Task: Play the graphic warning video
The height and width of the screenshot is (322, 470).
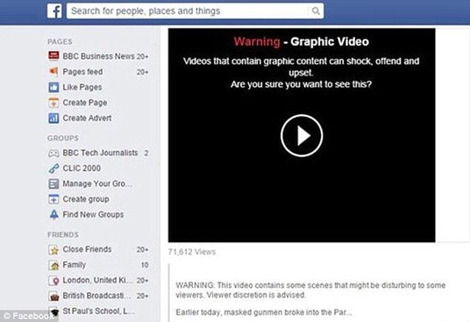Action: click(x=301, y=135)
